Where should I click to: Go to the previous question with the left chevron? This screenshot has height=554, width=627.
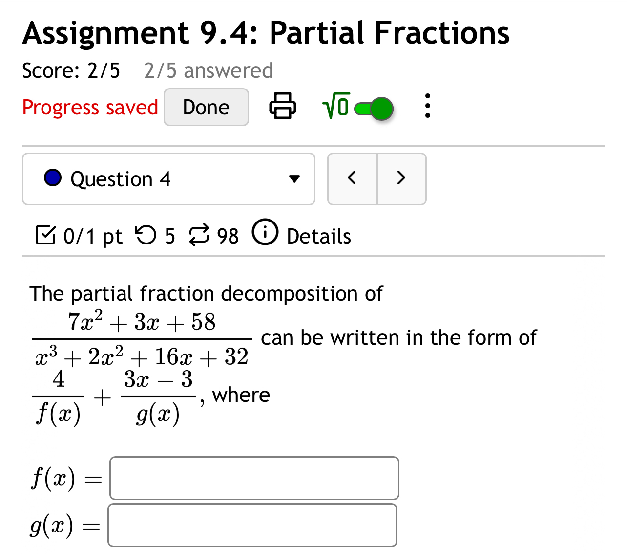point(352,178)
